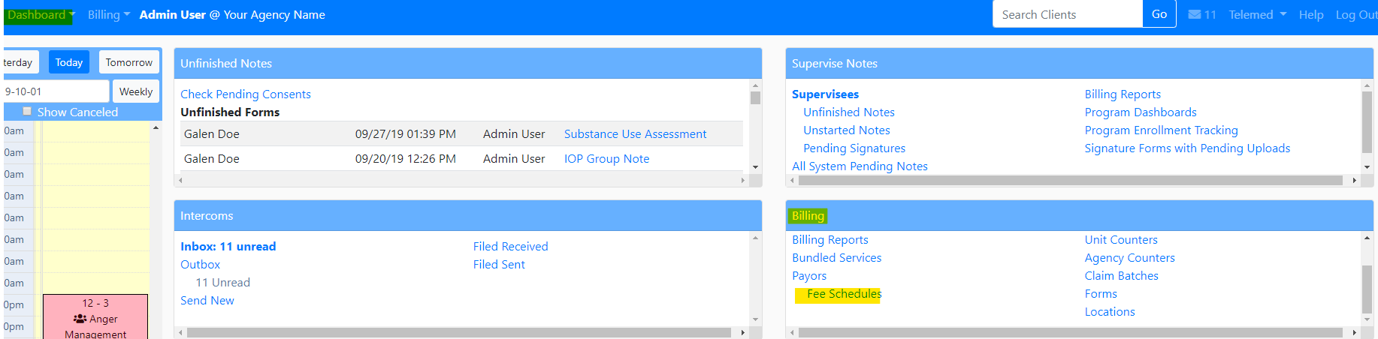This screenshot has height=339, width=1378.
Task: Click the Admin User @ Your Agency Name title
Action: 232,15
